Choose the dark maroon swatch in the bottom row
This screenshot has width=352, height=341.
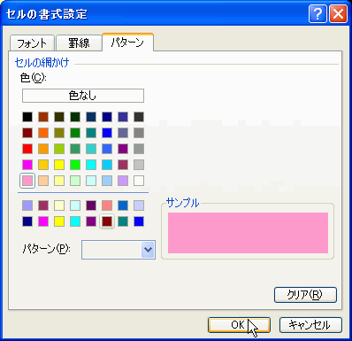[107, 221]
